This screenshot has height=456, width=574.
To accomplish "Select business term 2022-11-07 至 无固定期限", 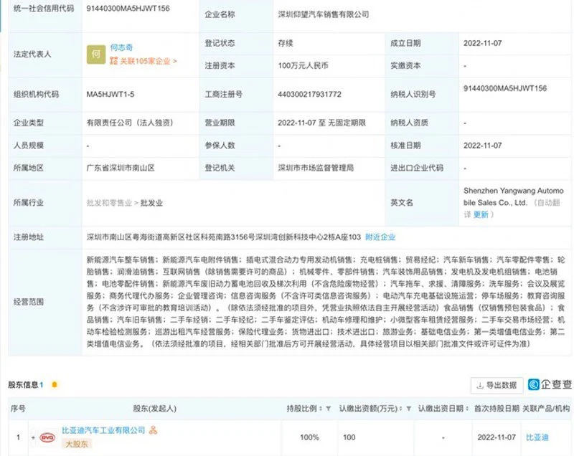I will tap(321, 123).
